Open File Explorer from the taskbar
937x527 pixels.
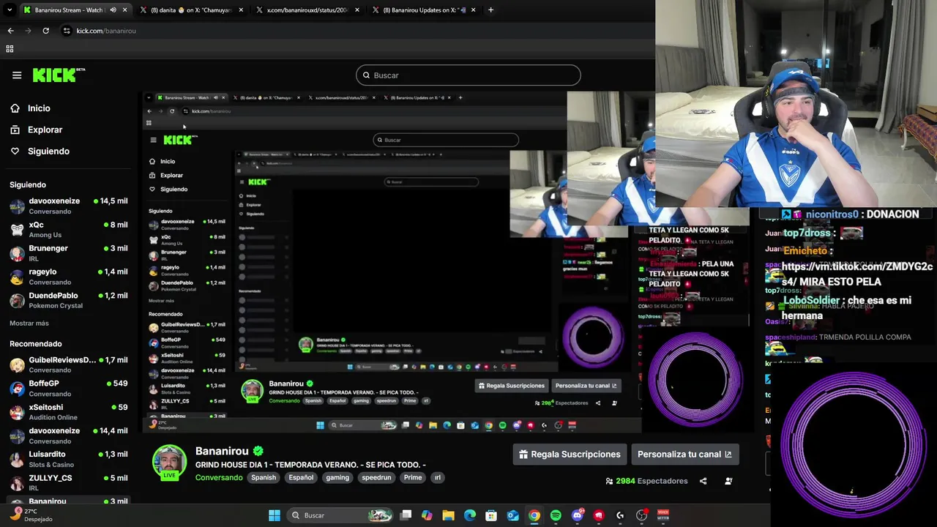pos(448,515)
